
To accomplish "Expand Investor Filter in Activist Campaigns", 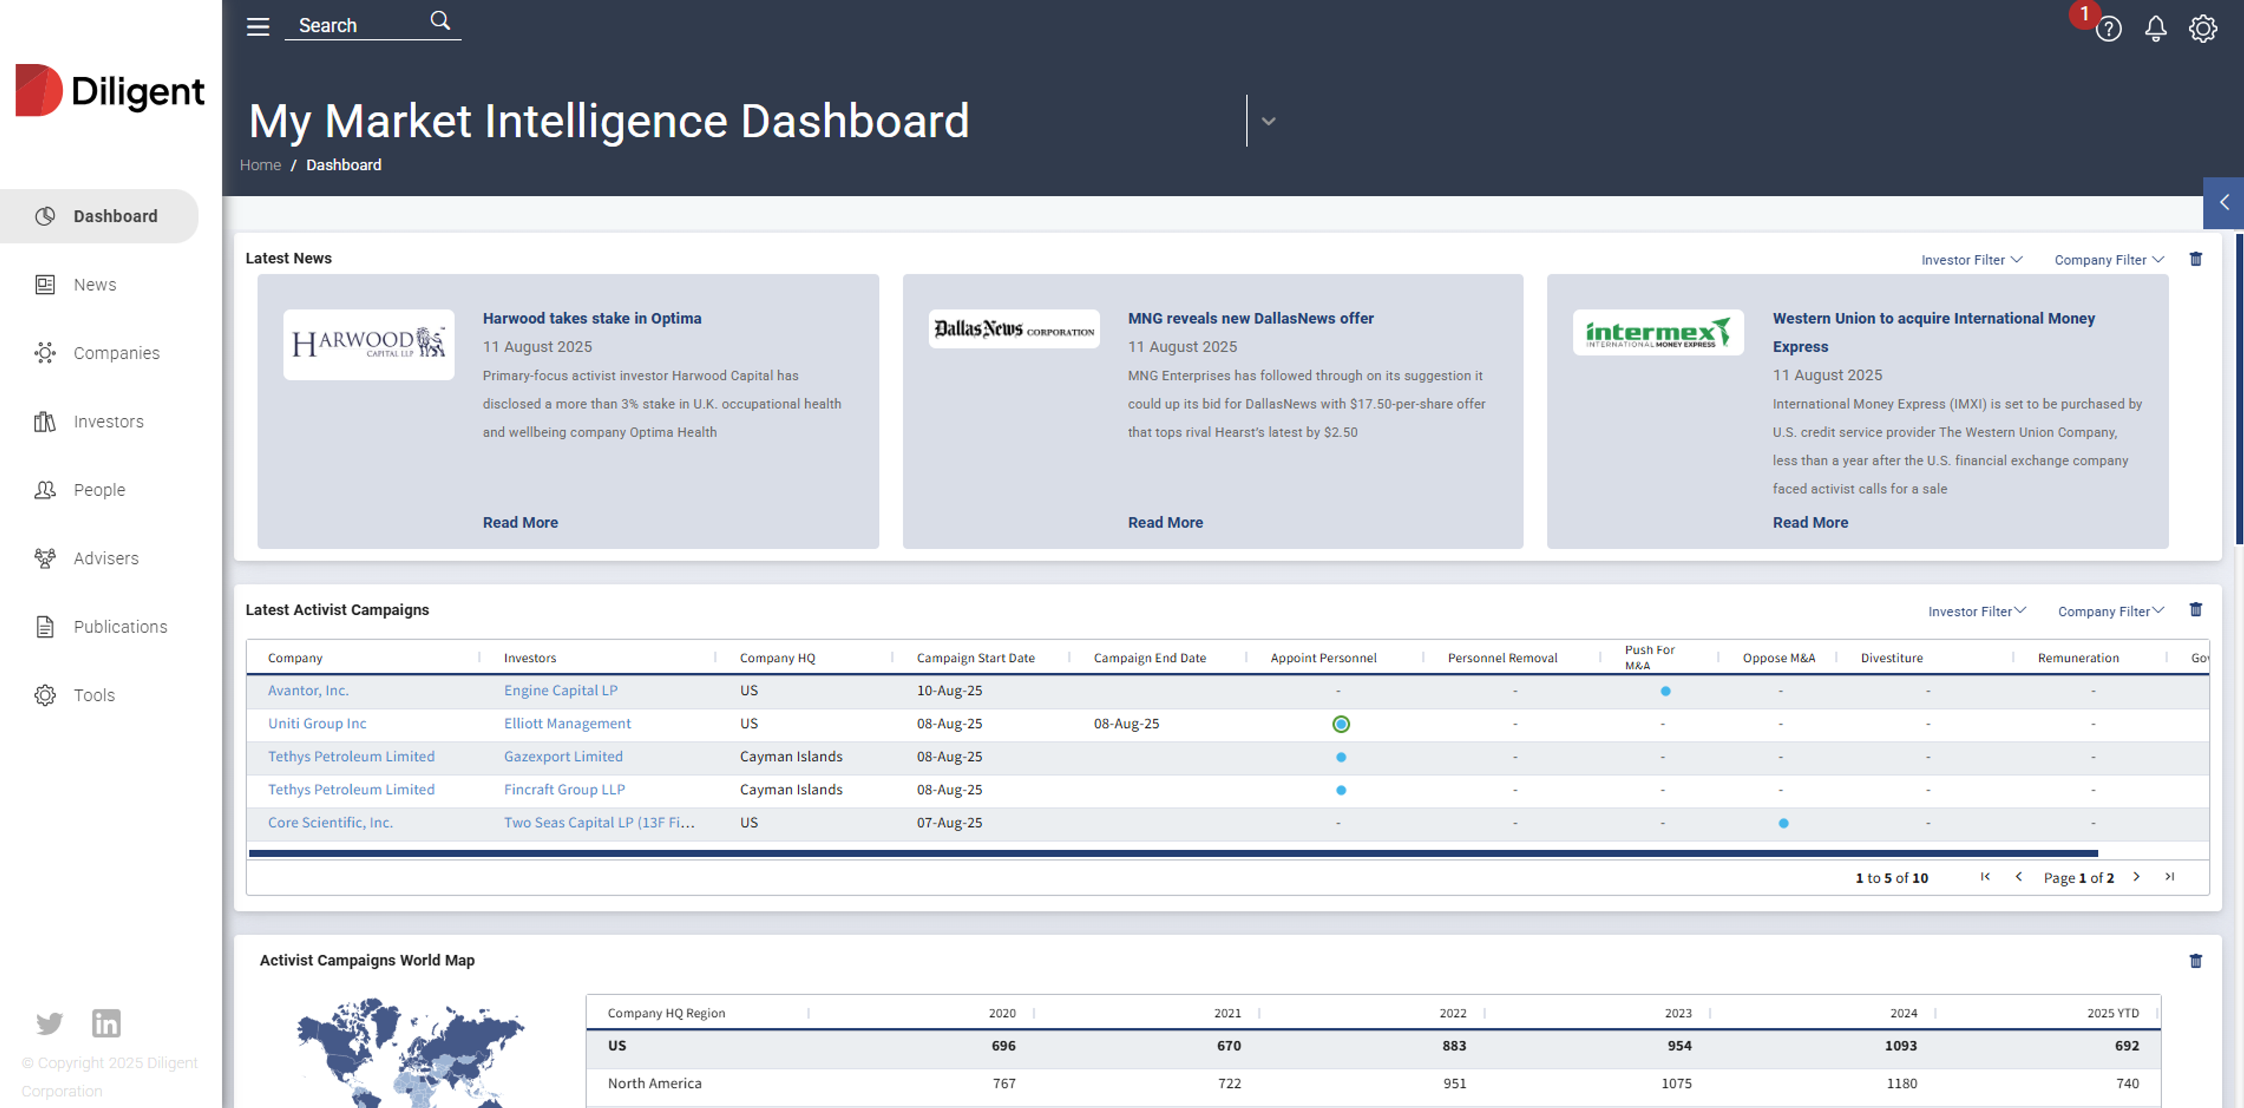I will click(x=1976, y=611).
